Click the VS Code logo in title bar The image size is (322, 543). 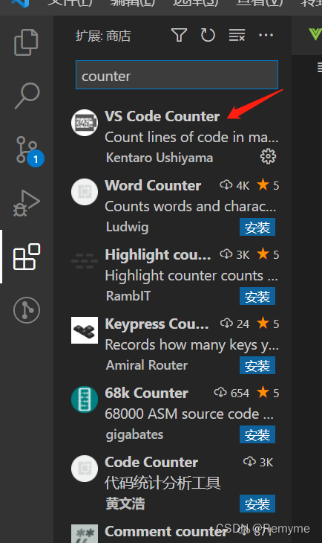tap(21, 4)
